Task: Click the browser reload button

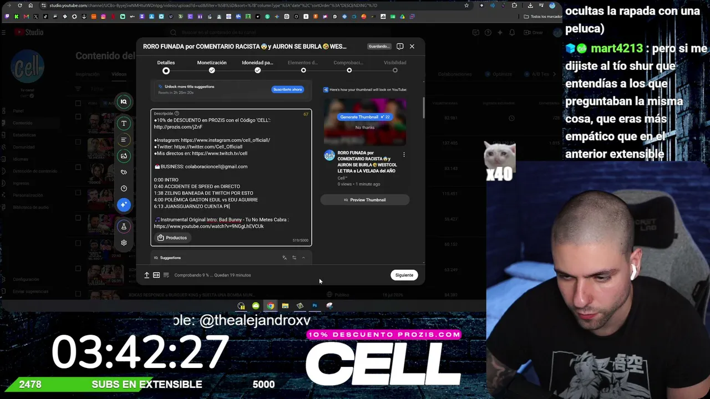Action: pos(21,6)
